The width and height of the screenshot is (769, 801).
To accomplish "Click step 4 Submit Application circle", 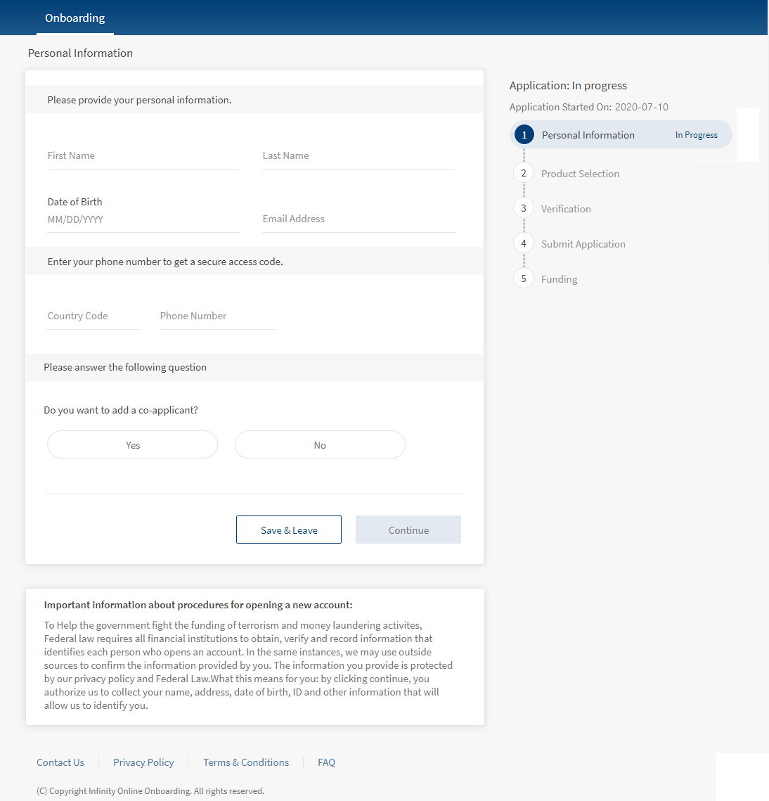I will coord(524,243).
